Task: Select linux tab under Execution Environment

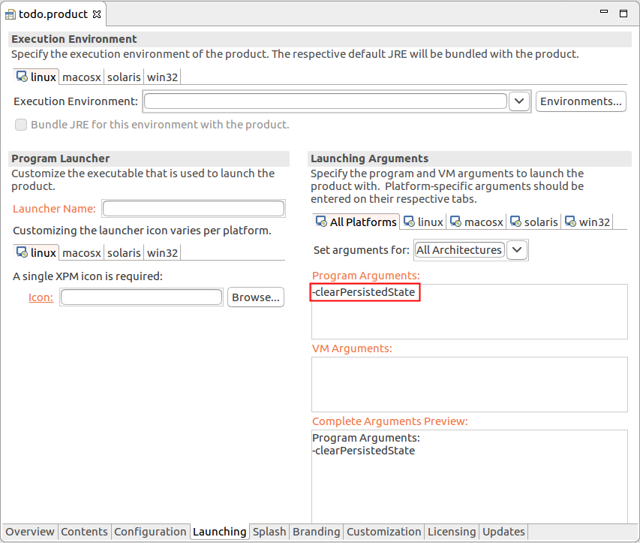Action: [36, 77]
